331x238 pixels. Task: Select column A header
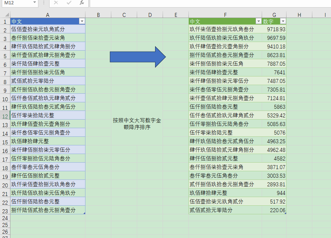click(x=48, y=15)
